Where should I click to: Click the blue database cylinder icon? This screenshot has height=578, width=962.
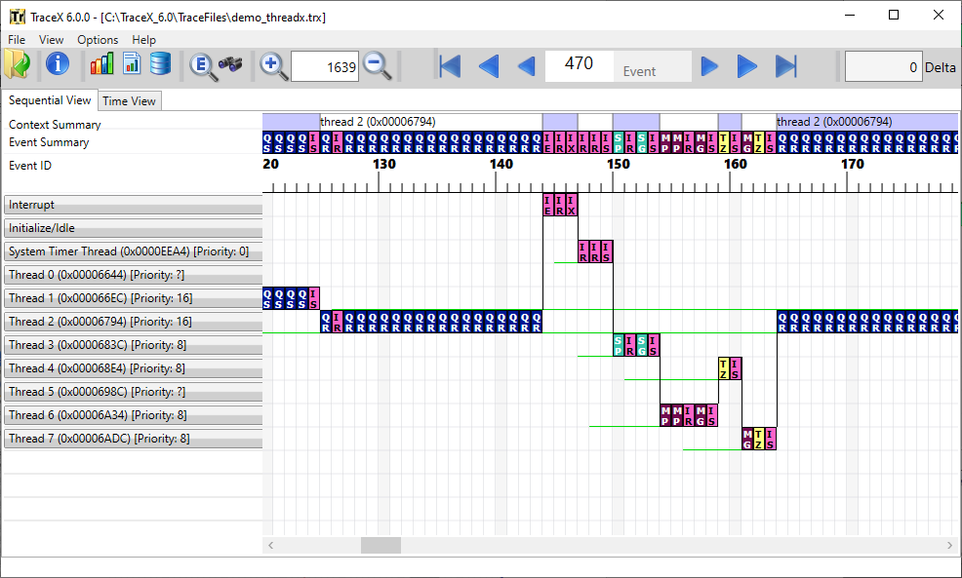160,65
